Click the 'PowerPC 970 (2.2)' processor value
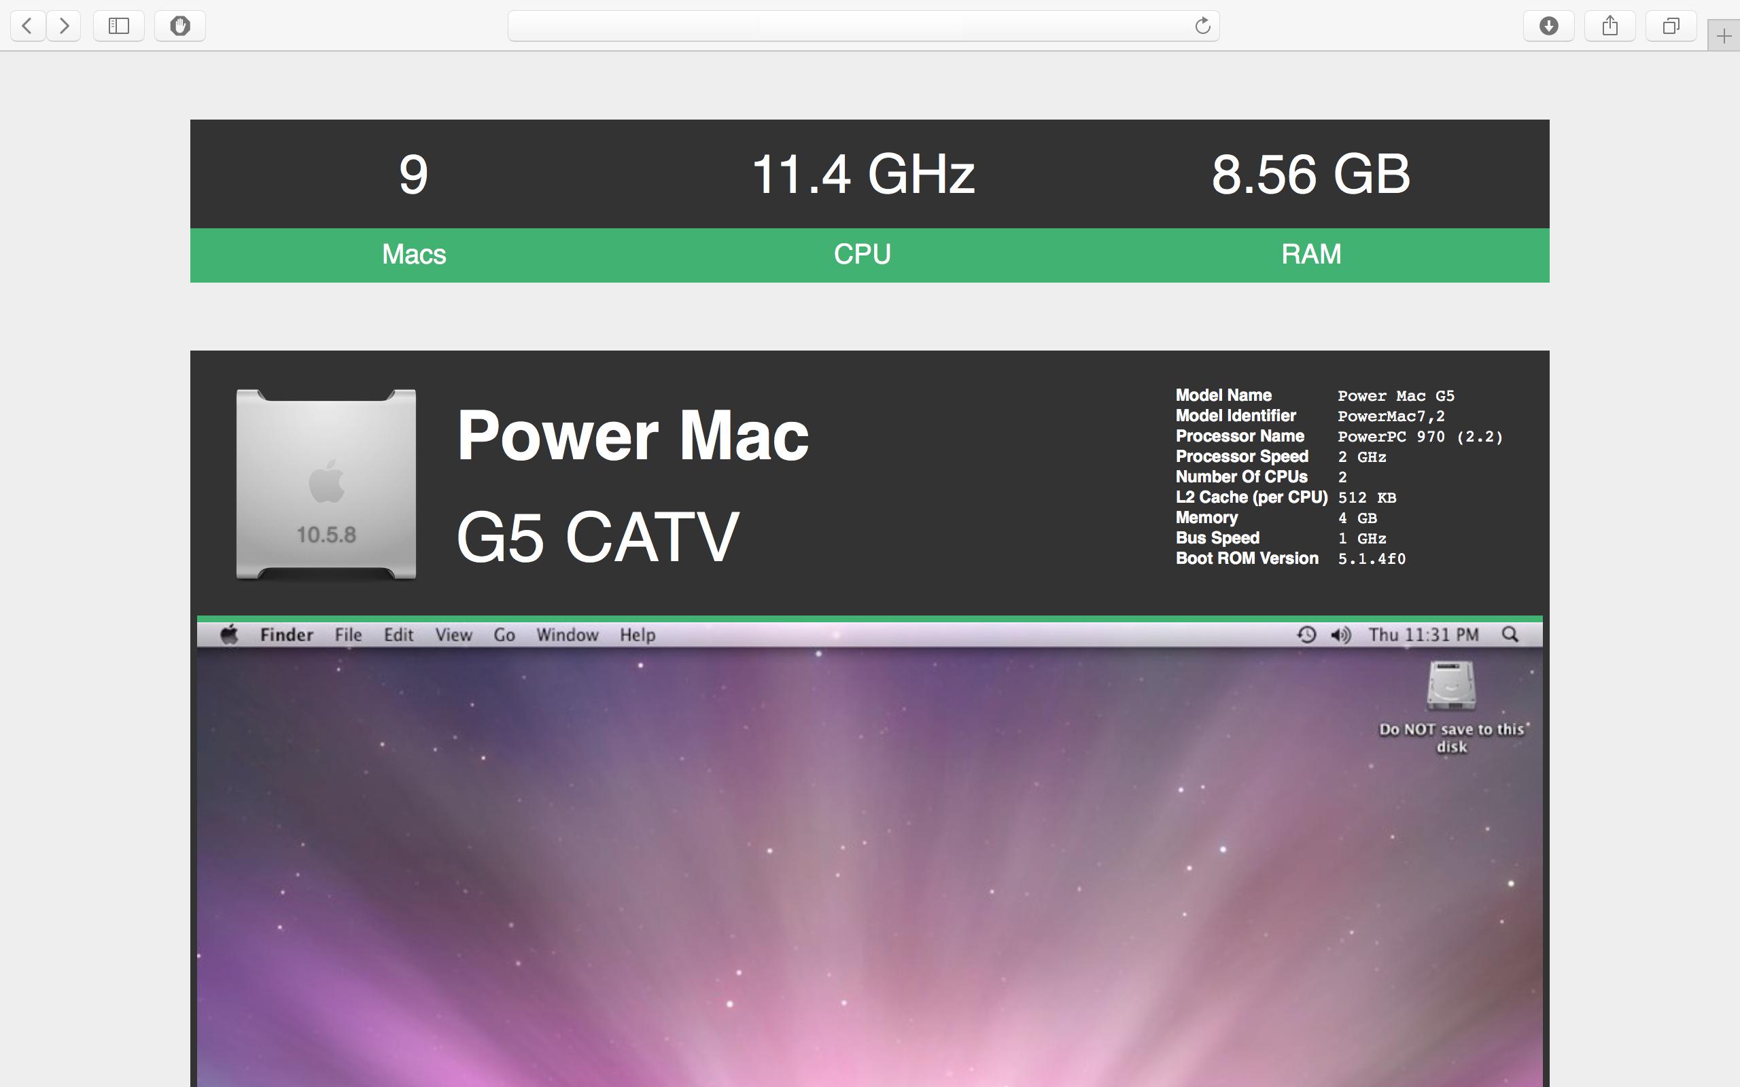 tap(1420, 436)
